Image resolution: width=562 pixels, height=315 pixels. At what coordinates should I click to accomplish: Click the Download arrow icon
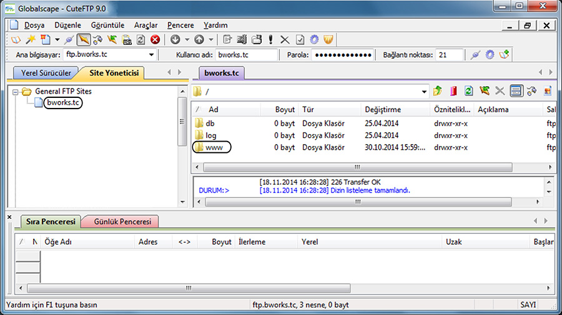[x=175, y=40]
